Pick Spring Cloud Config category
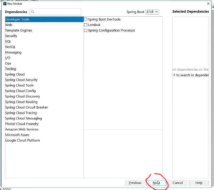This screenshot has height=190, width=214. [44, 91]
